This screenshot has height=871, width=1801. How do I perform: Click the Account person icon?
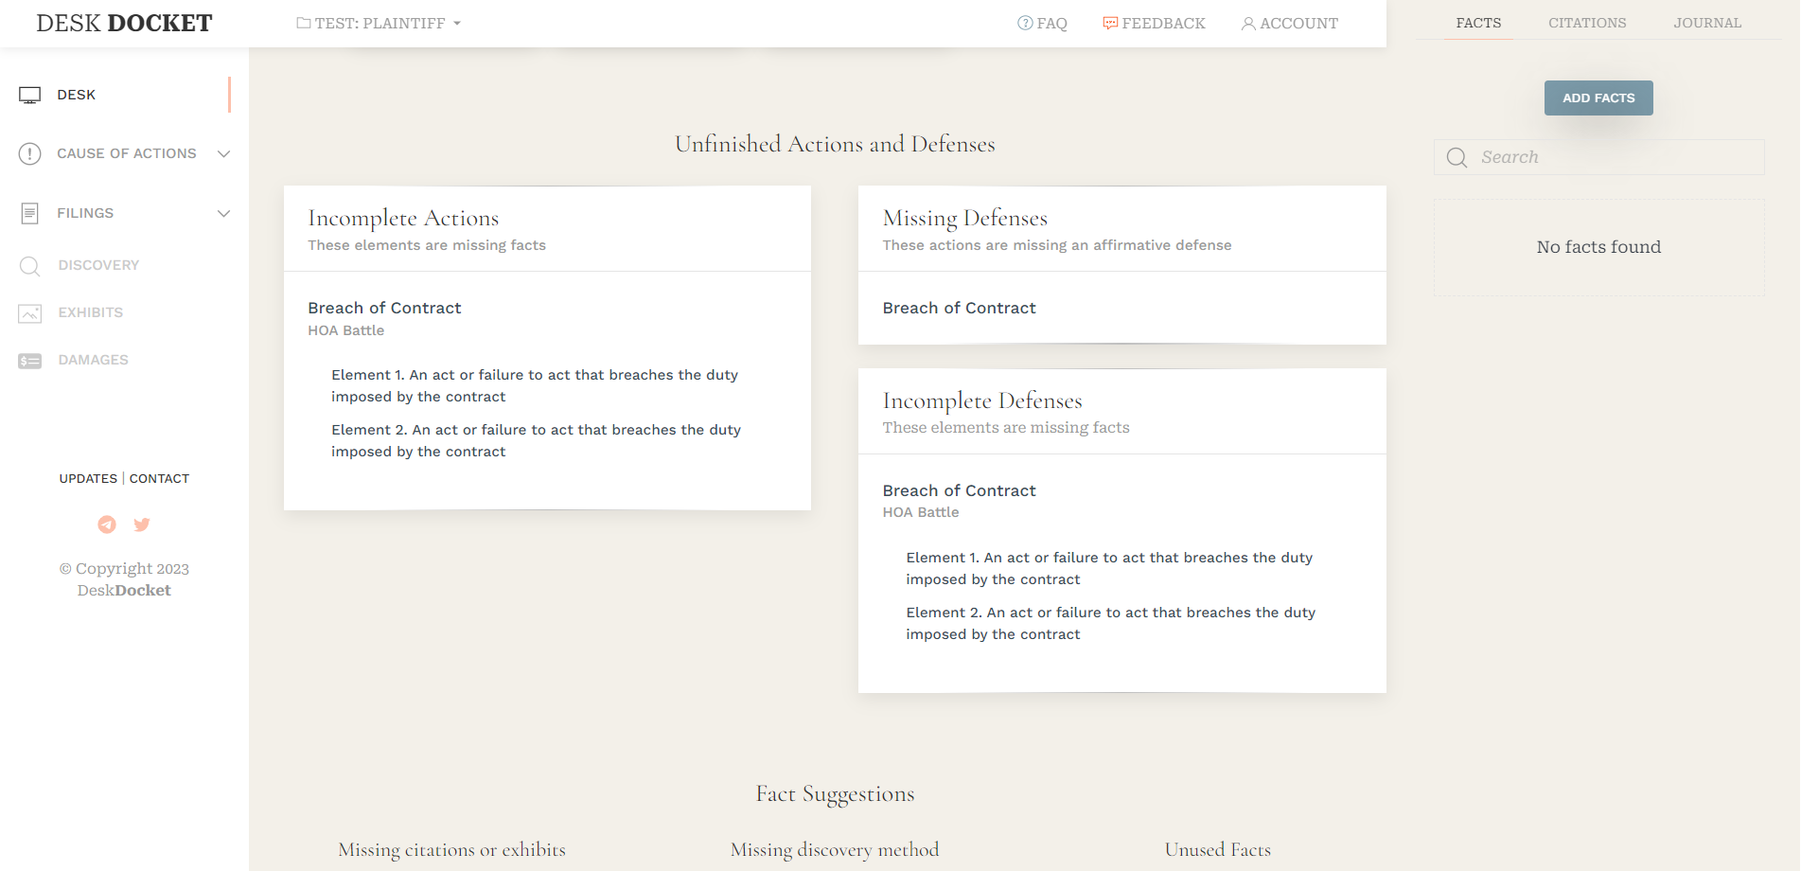tap(1248, 24)
